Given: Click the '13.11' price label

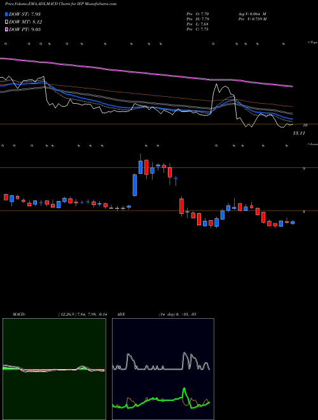Looking at the screenshot, I should pos(299,133).
